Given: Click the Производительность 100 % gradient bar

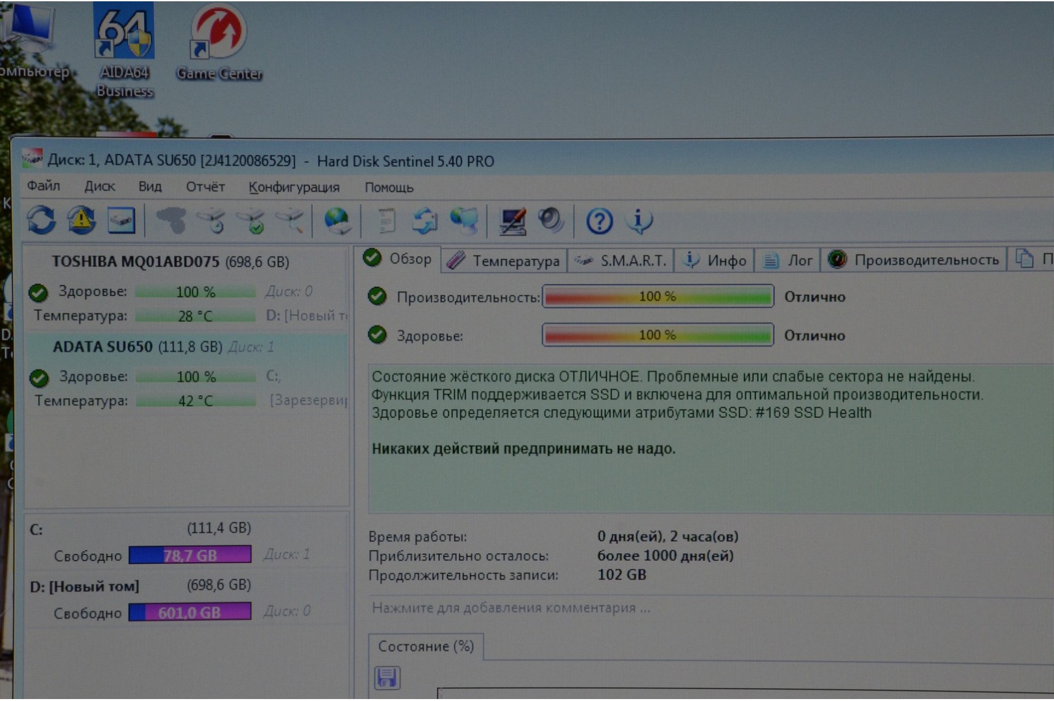Looking at the screenshot, I should [657, 297].
